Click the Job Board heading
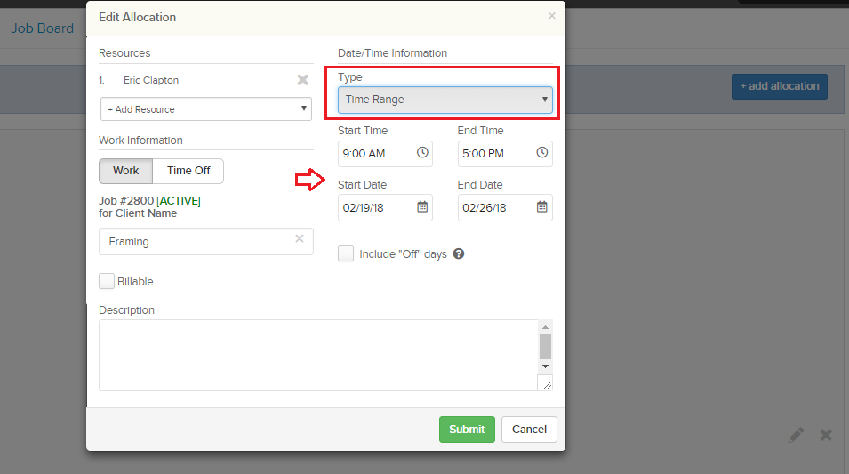The image size is (849, 474). (x=43, y=28)
